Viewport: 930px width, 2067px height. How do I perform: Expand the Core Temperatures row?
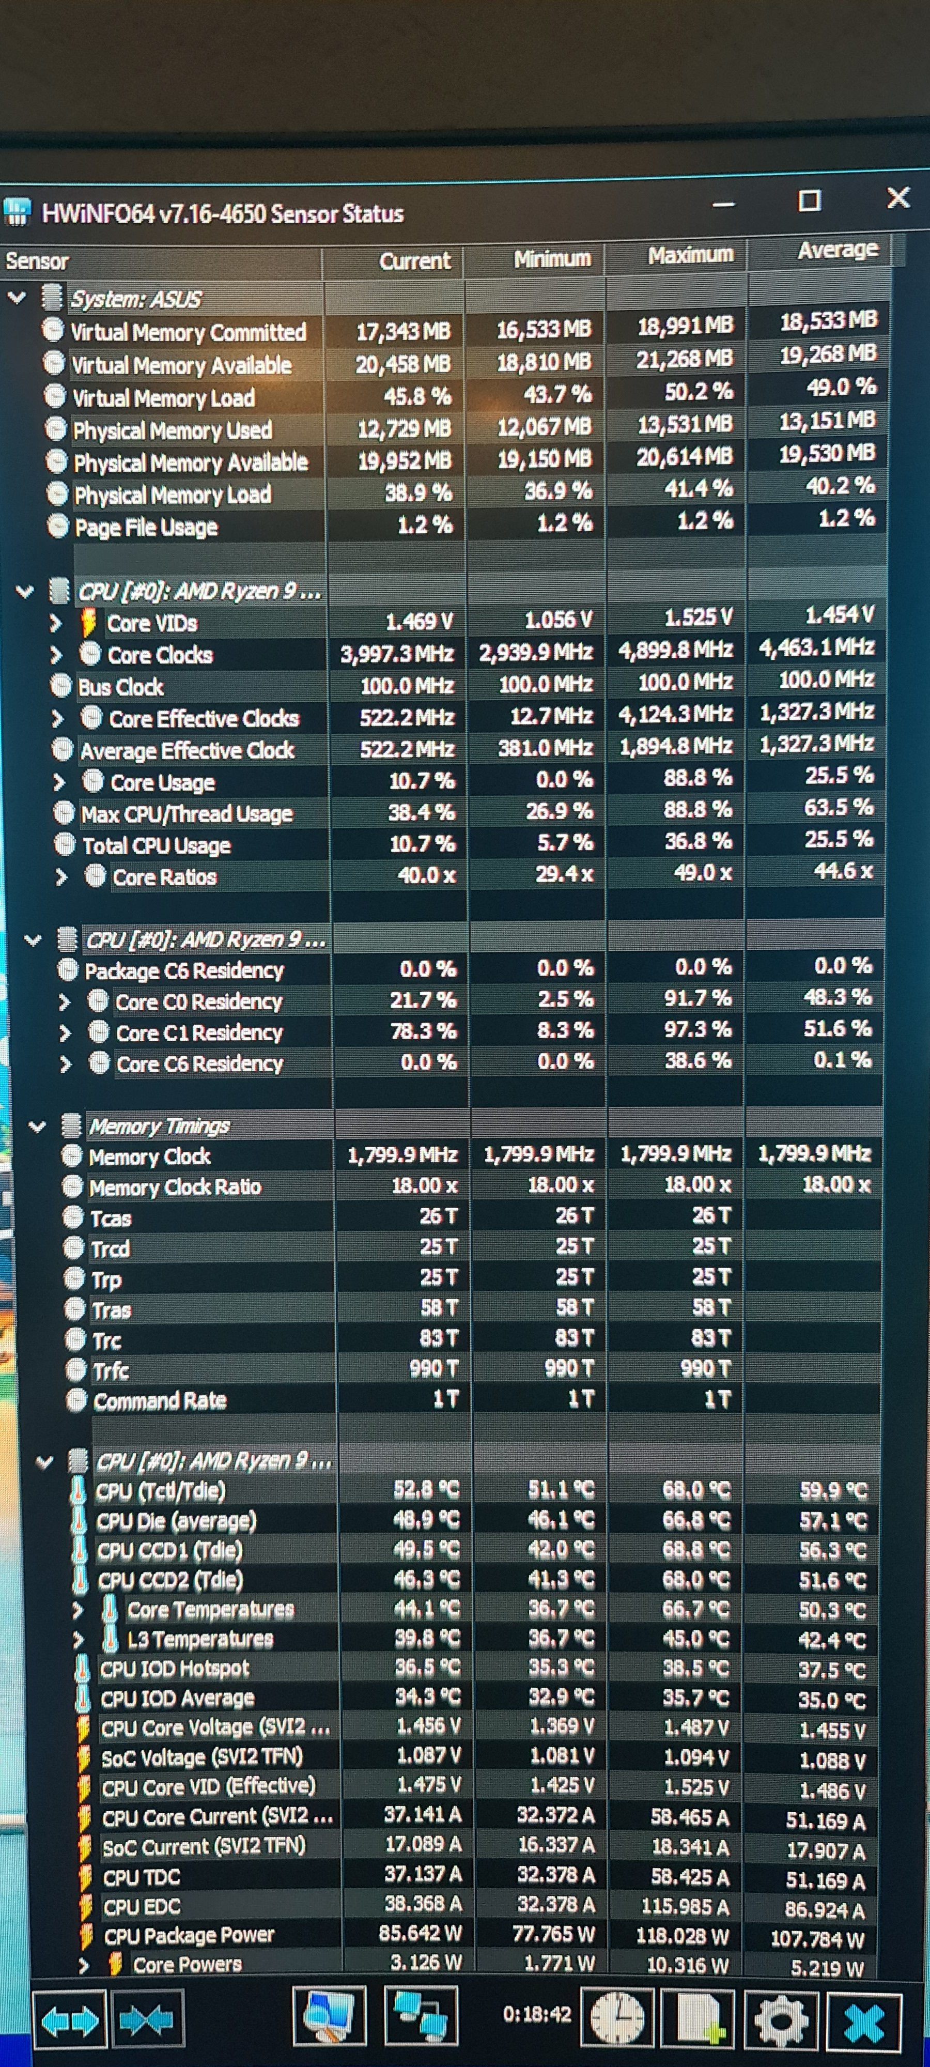pos(77,1610)
